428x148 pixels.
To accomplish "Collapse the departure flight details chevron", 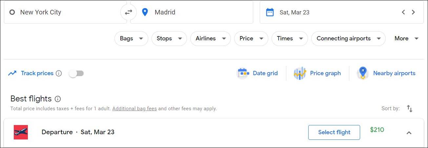I will pyautogui.click(x=409, y=133).
